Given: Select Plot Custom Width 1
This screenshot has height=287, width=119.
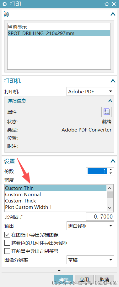Looking at the screenshot, I should (x=56, y=207).
